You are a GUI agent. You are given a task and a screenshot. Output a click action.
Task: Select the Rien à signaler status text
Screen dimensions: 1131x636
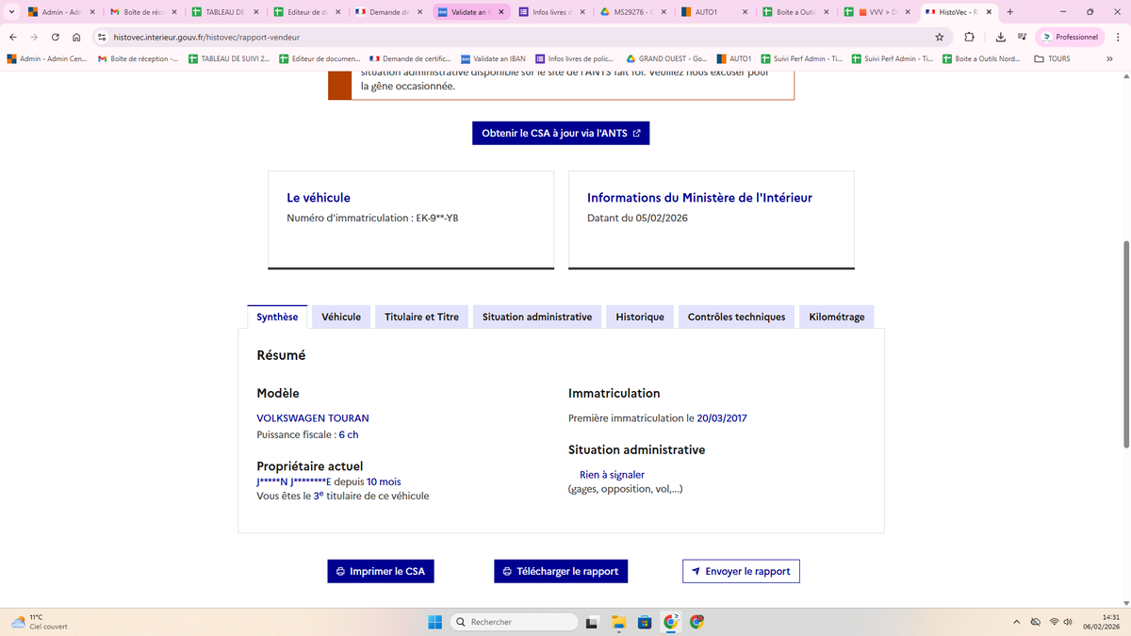tap(612, 475)
